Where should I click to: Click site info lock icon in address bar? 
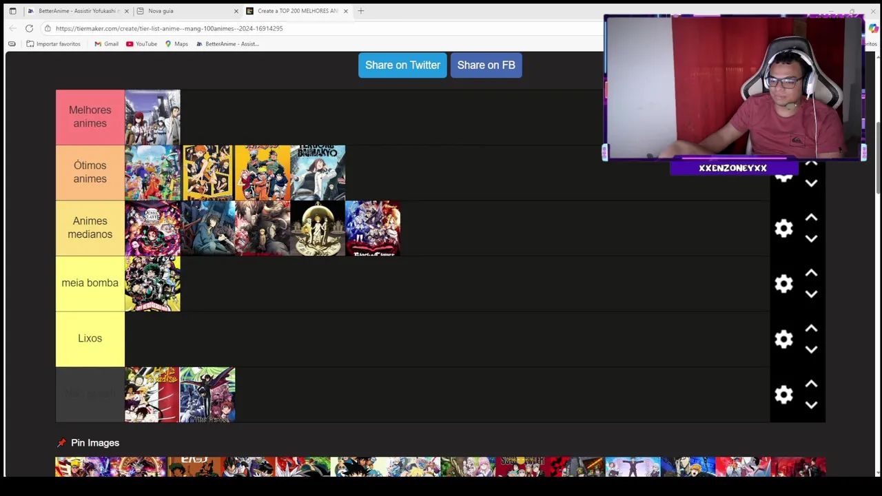(x=47, y=28)
